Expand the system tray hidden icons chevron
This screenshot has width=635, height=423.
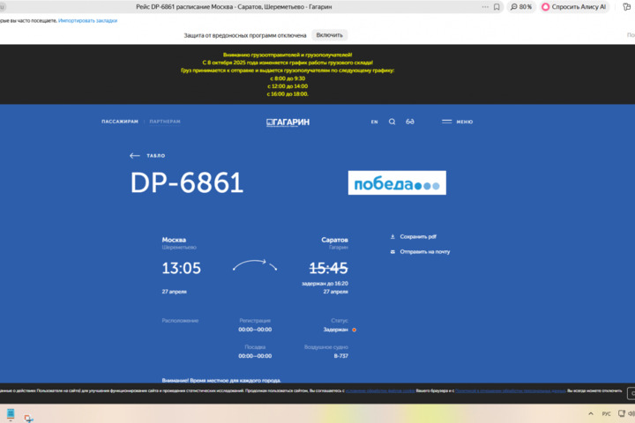(x=590, y=413)
